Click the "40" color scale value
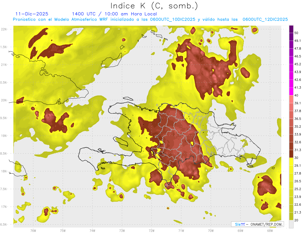303x234 pixels. 296,95
